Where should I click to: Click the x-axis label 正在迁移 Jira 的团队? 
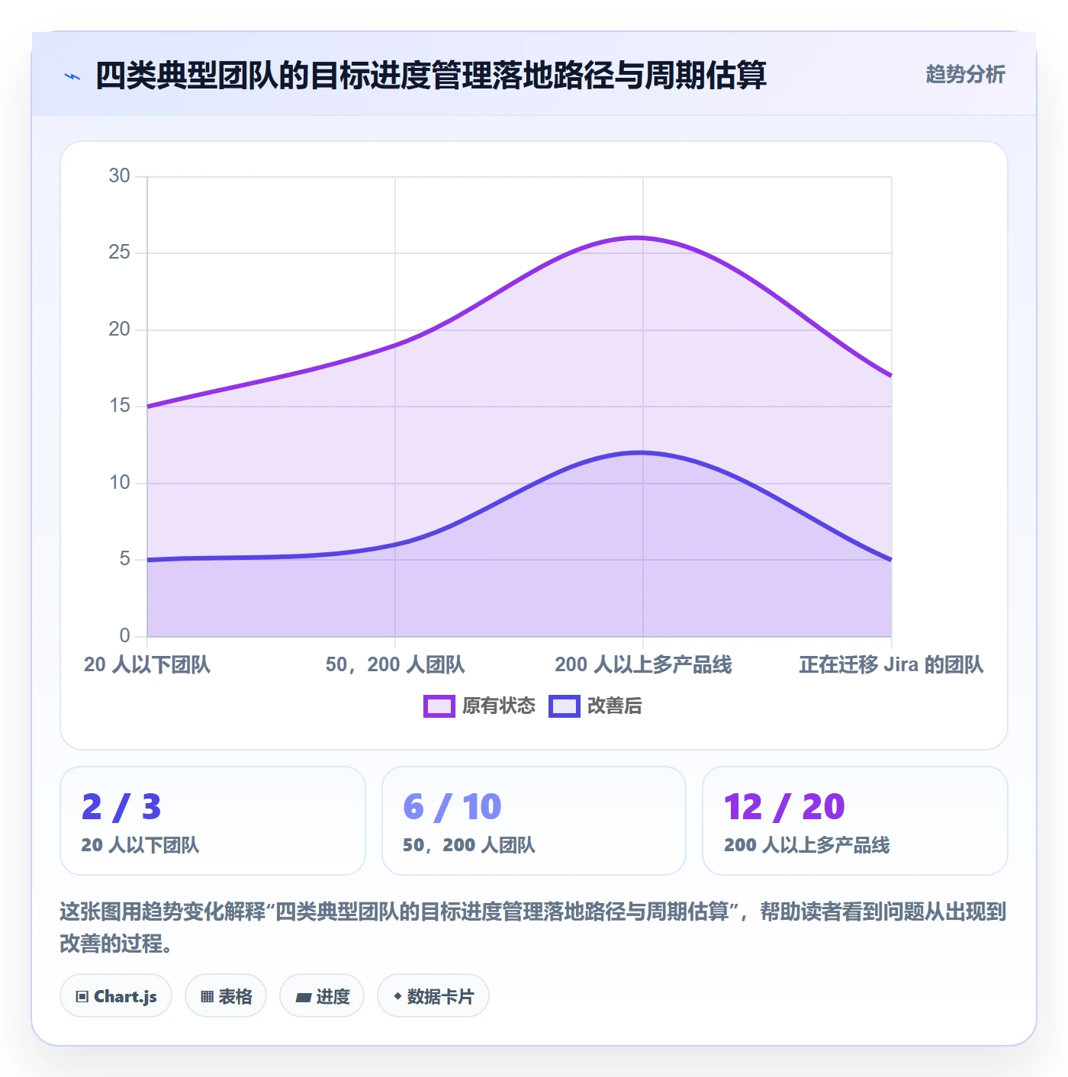tap(891, 664)
